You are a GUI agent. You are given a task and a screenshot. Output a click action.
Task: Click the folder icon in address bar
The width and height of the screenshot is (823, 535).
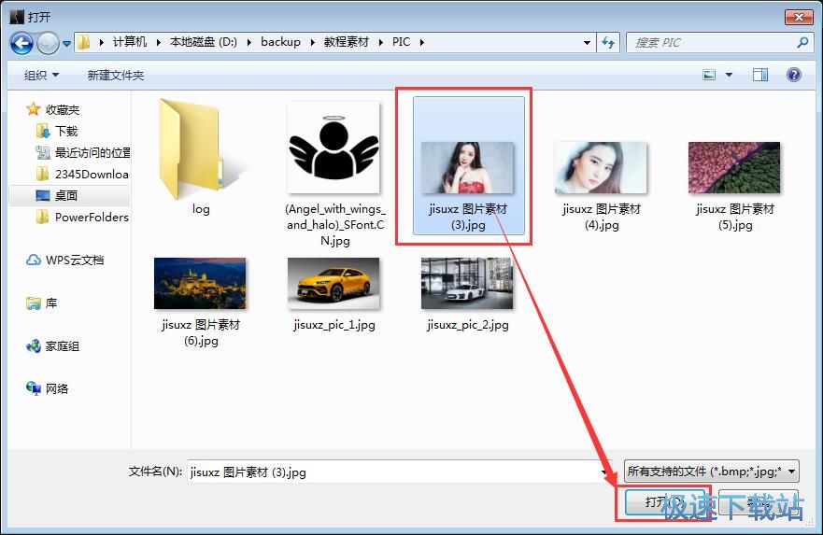click(x=83, y=42)
